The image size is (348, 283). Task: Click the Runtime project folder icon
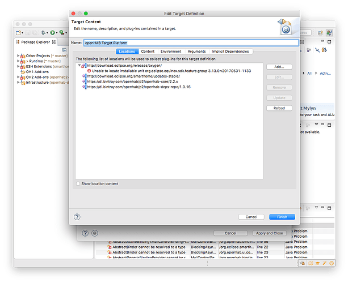click(x=23, y=61)
